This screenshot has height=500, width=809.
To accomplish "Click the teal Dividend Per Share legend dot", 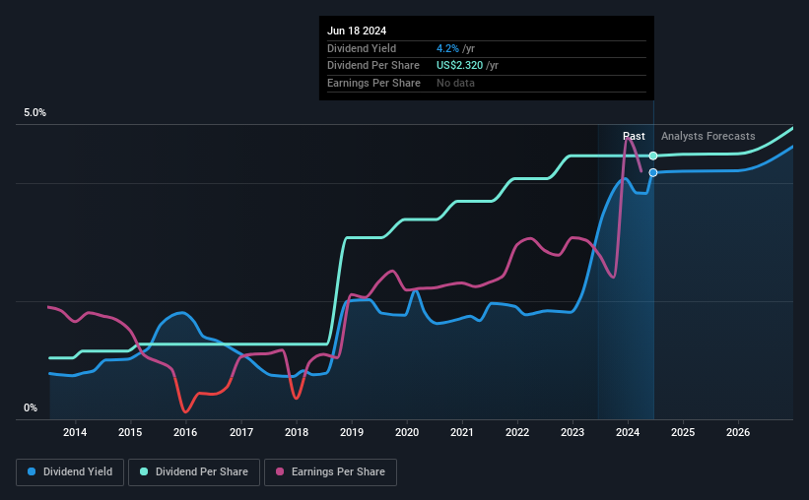I will tap(144, 471).
